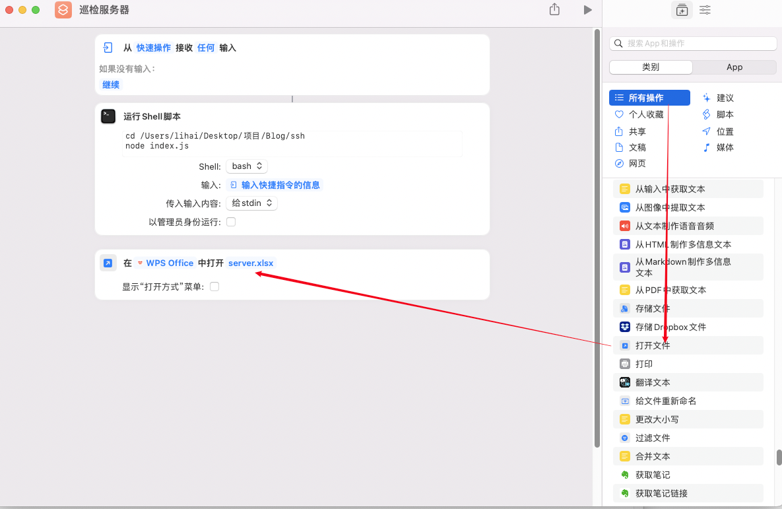Select the 合并文本 action

pos(688,456)
